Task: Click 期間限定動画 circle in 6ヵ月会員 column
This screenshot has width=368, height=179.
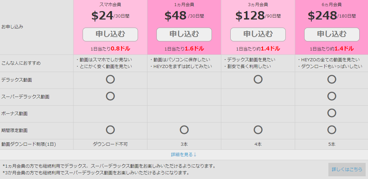Action: point(332,130)
